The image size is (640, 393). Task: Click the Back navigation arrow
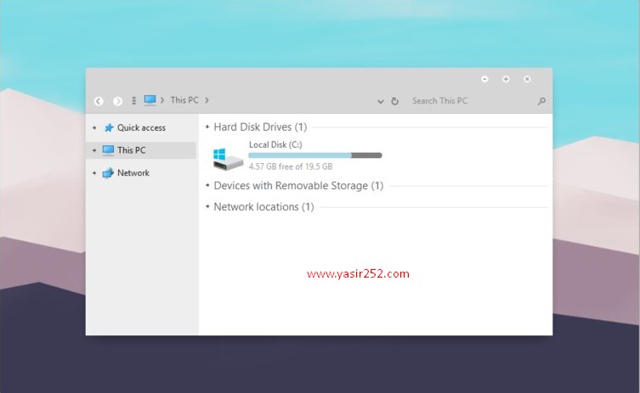pos(99,101)
